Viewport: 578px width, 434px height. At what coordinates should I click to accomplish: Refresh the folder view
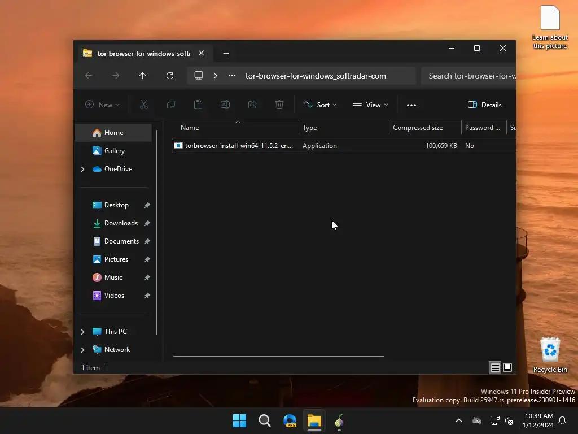[x=170, y=76]
